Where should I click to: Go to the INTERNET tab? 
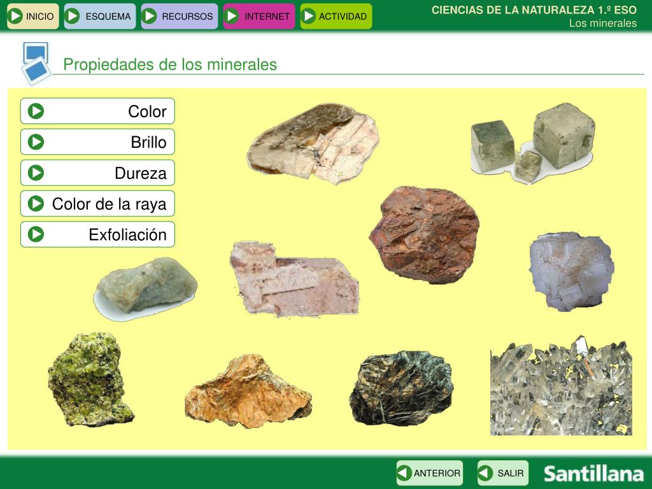259,16
